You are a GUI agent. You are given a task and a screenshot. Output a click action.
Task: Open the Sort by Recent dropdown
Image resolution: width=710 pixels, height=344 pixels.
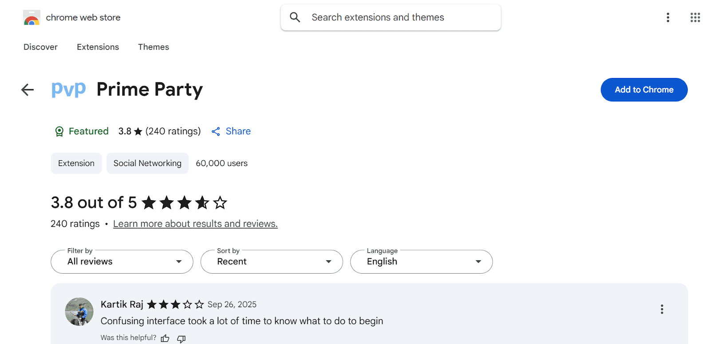(272, 262)
